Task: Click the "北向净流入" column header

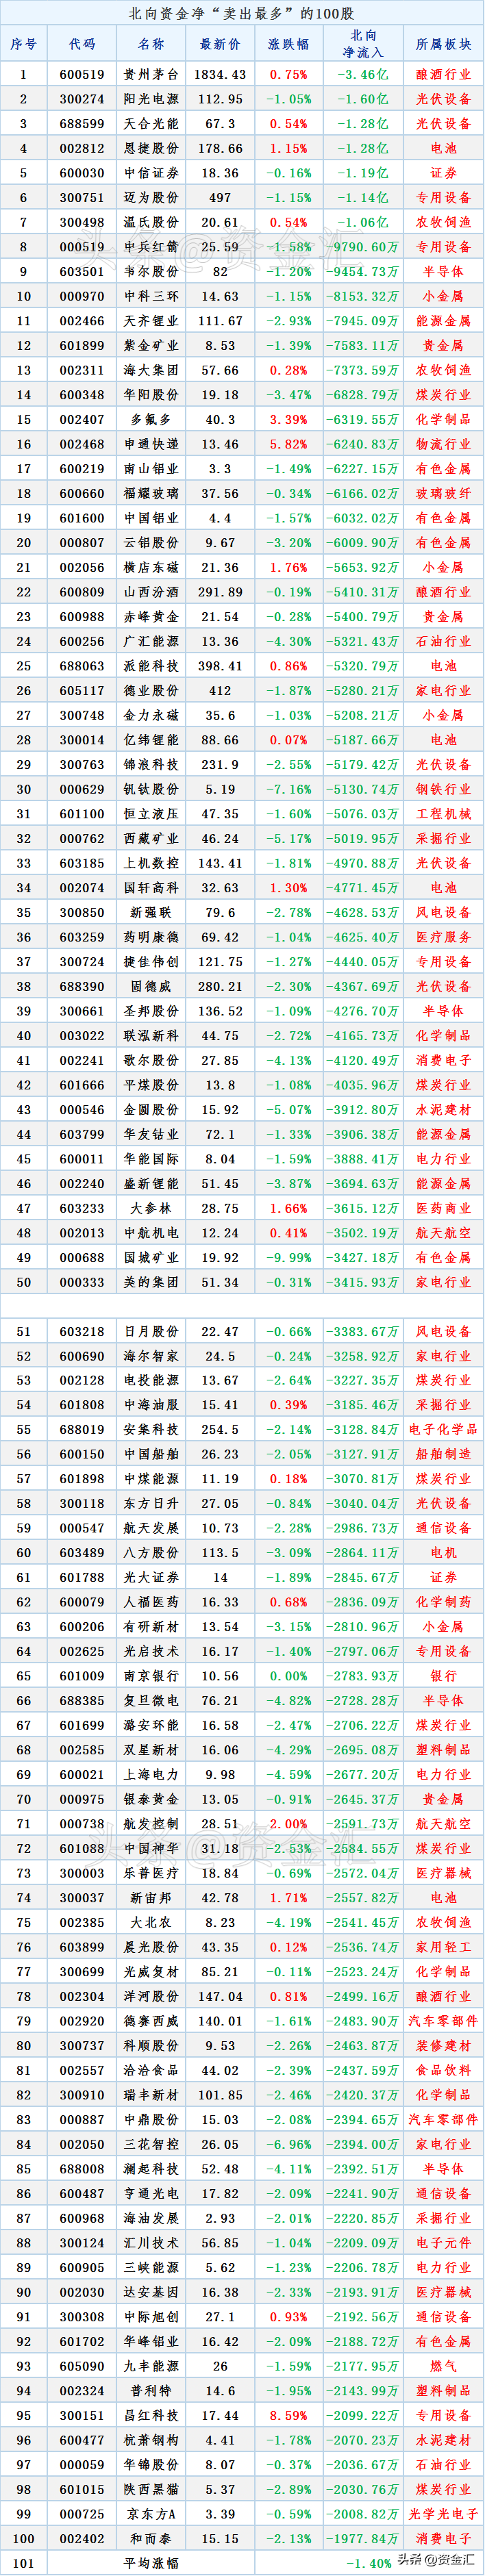Action: tap(364, 44)
